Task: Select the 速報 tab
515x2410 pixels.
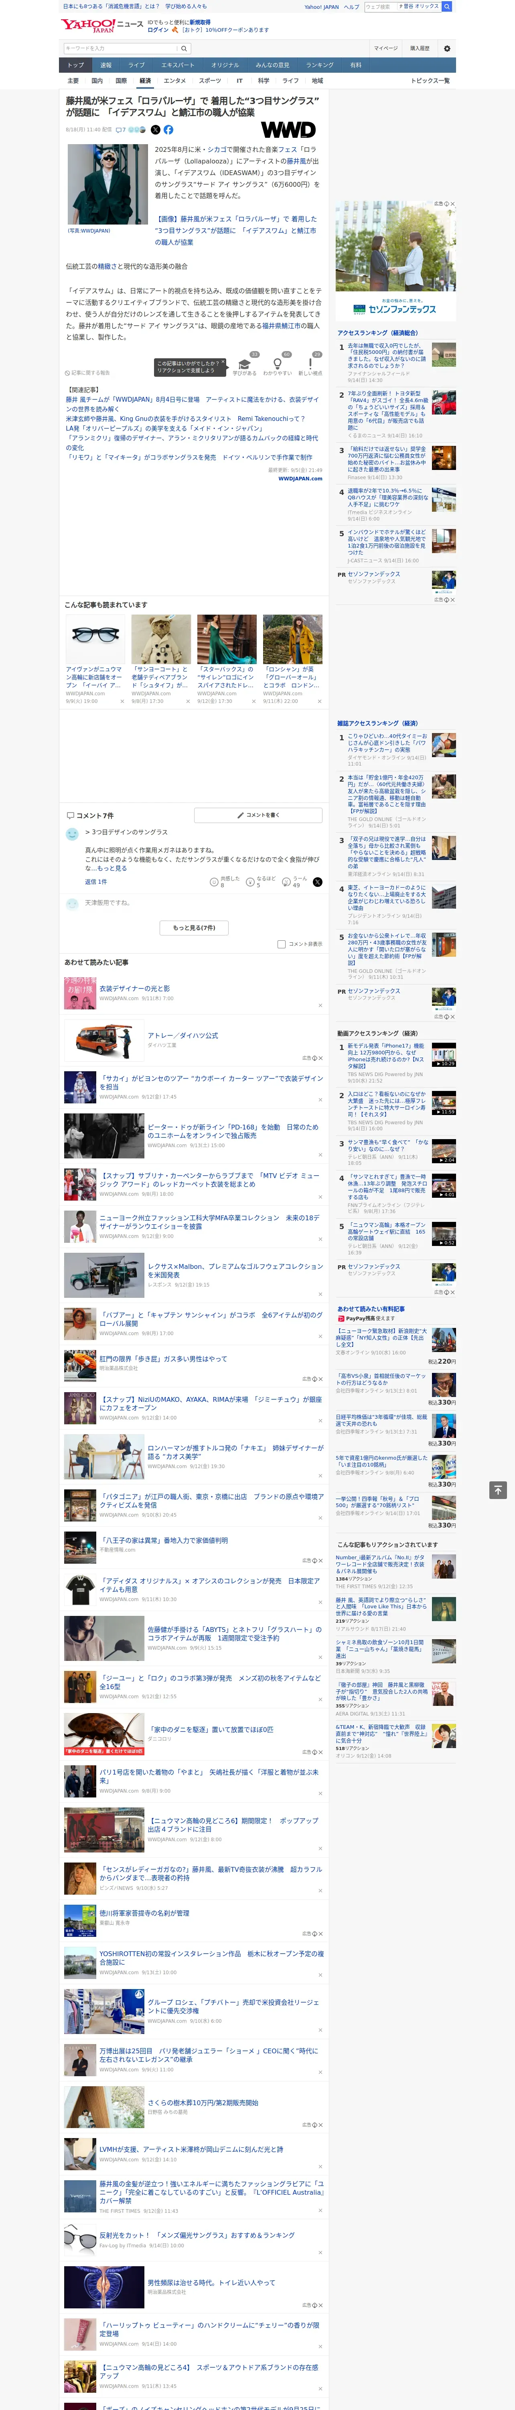Action: [x=105, y=65]
